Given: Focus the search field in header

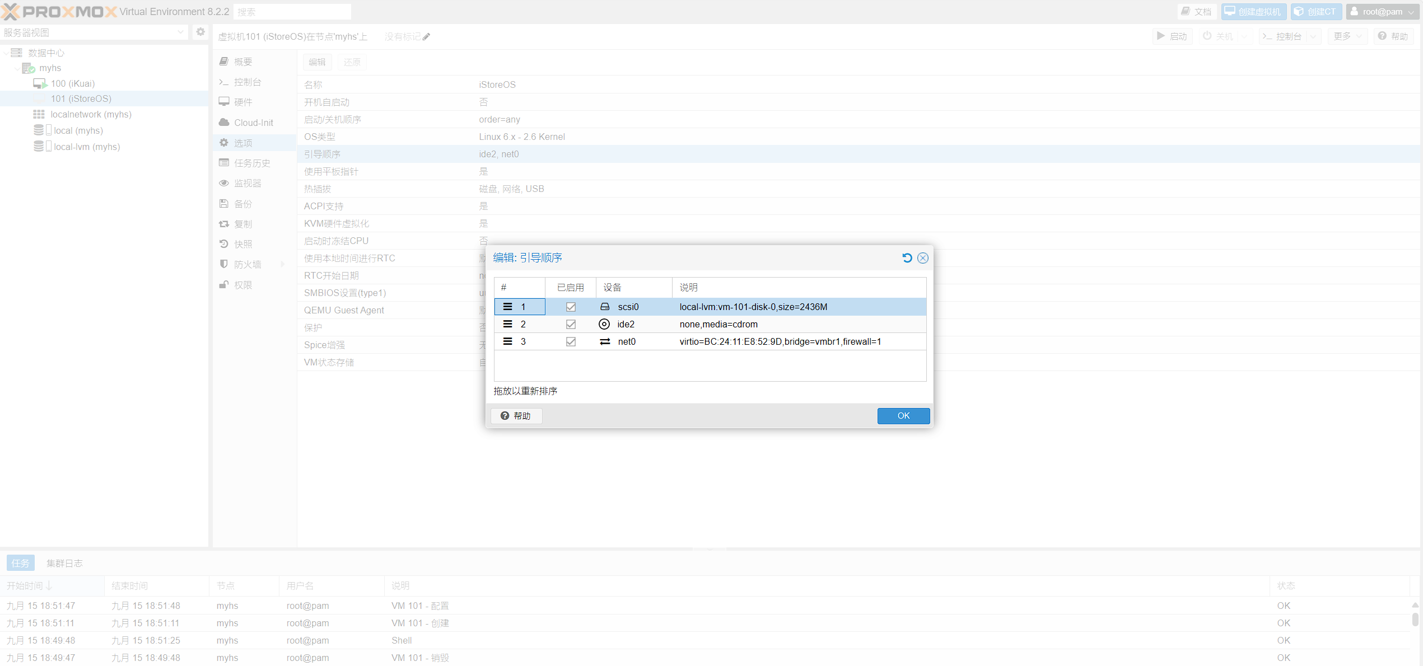Looking at the screenshot, I should (x=292, y=12).
